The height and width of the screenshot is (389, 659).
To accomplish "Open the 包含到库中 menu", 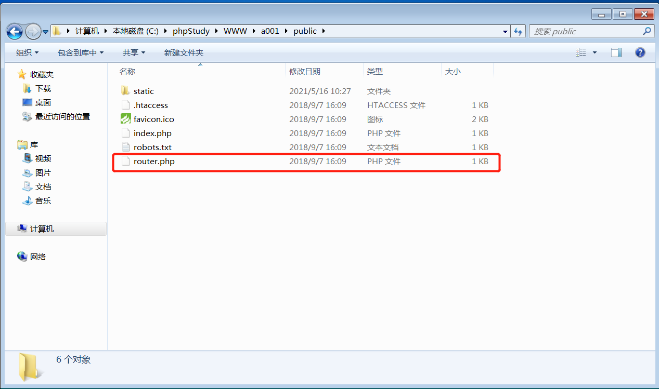I will tap(81, 52).
